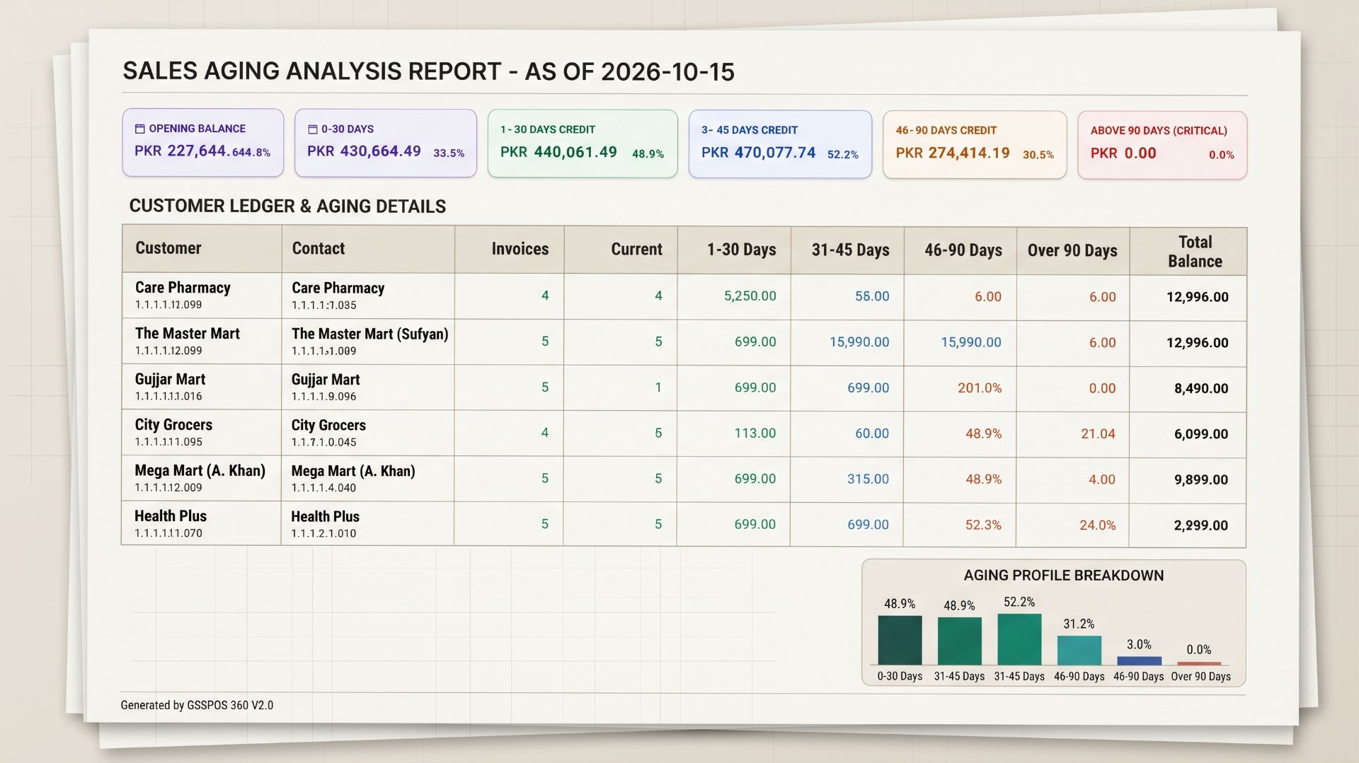Image resolution: width=1359 pixels, height=763 pixels.
Task: Open the Above 90 Days (Critical) card
Action: coord(1162,145)
